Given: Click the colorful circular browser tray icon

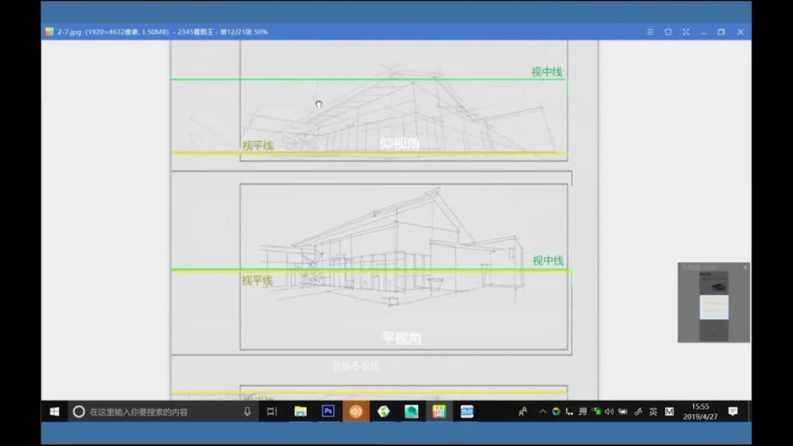Looking at the screenshot, I should 556,411.
